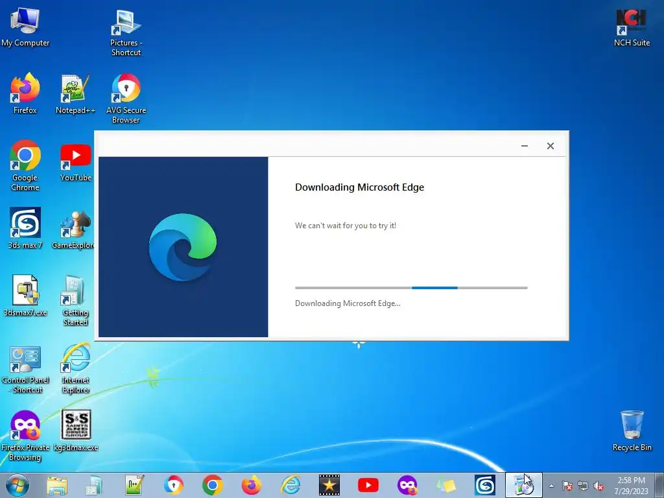Click the taskbar Notepad++ icon
Image resolution: width=664 pixels, height=498 pixels.
click(135, 485)
